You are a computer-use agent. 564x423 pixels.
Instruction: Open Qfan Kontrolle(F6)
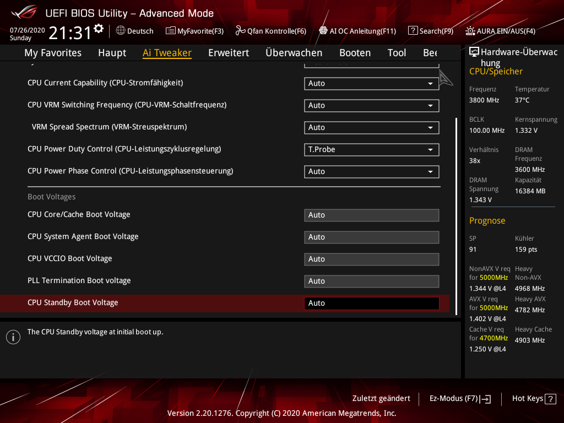point(271,31)
